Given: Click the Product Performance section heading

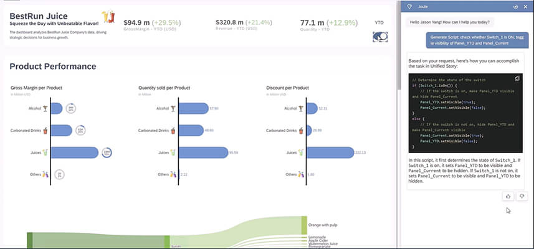Looking at the screenshot, I should pos(53,67).
